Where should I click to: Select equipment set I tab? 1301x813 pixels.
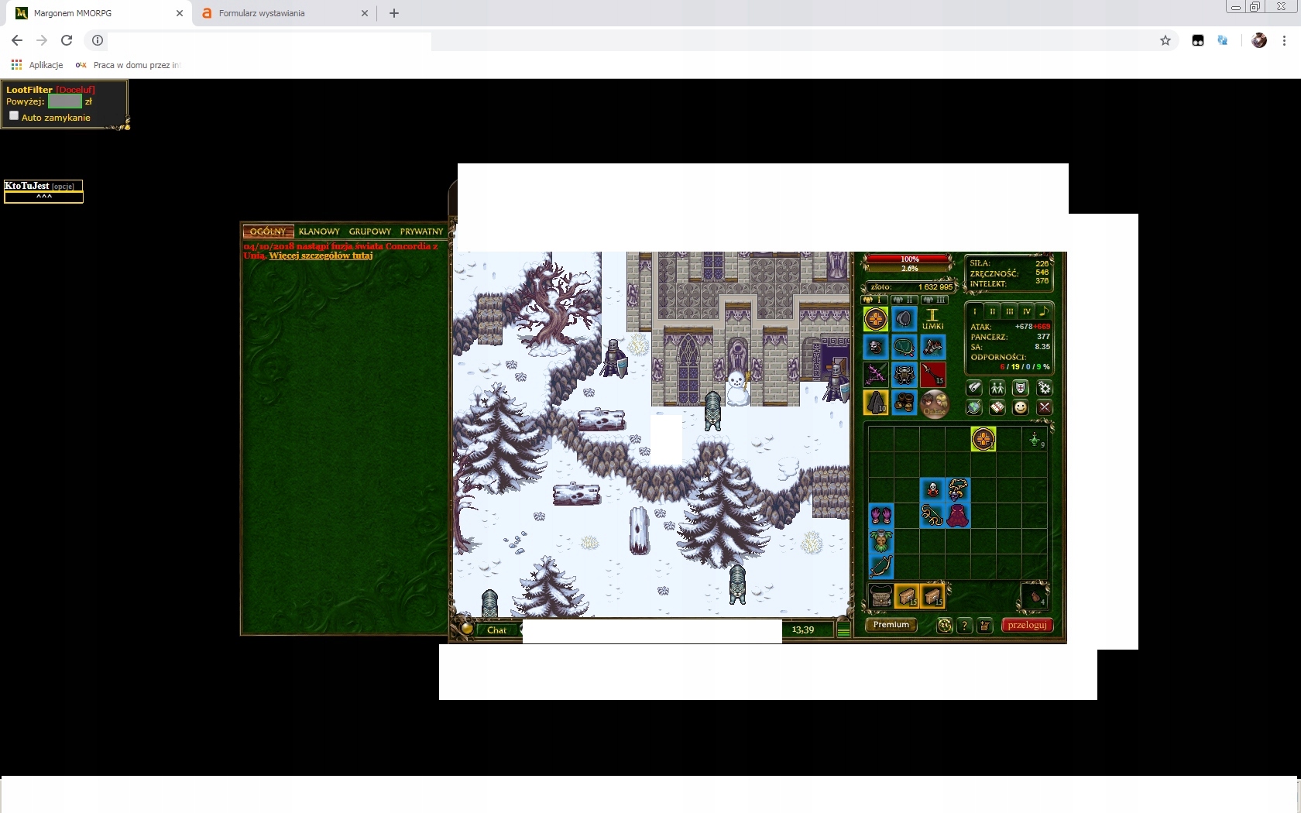coord(874,300)
